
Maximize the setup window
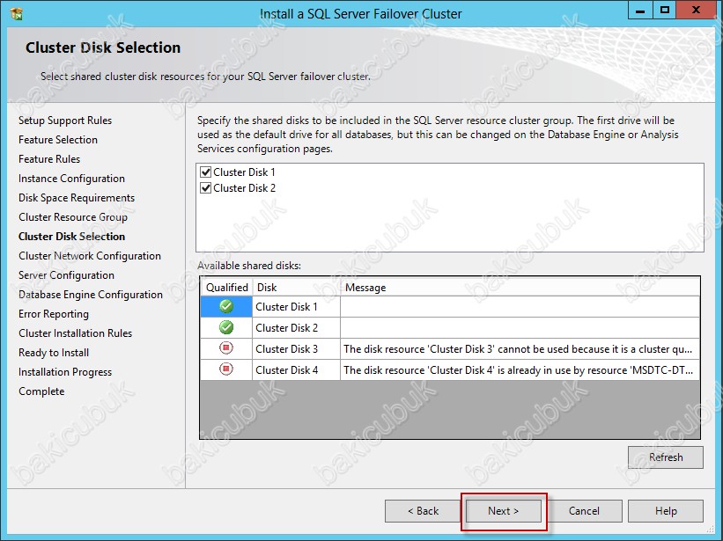(x=665, y=11)
